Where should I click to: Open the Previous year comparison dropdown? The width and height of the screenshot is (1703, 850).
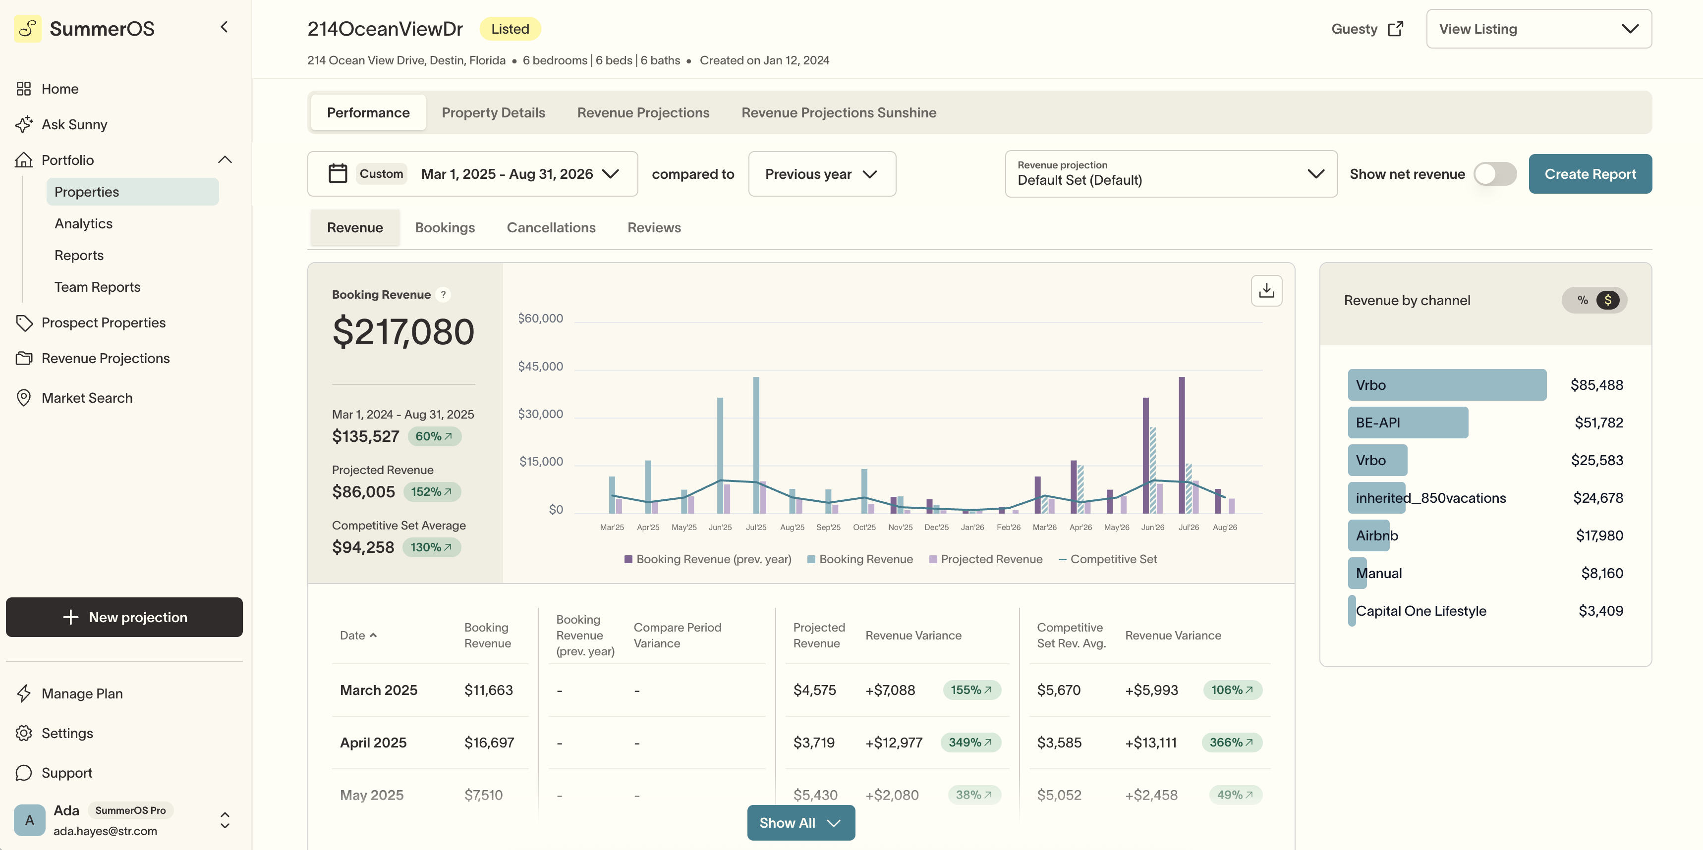[x=822, y=174]
